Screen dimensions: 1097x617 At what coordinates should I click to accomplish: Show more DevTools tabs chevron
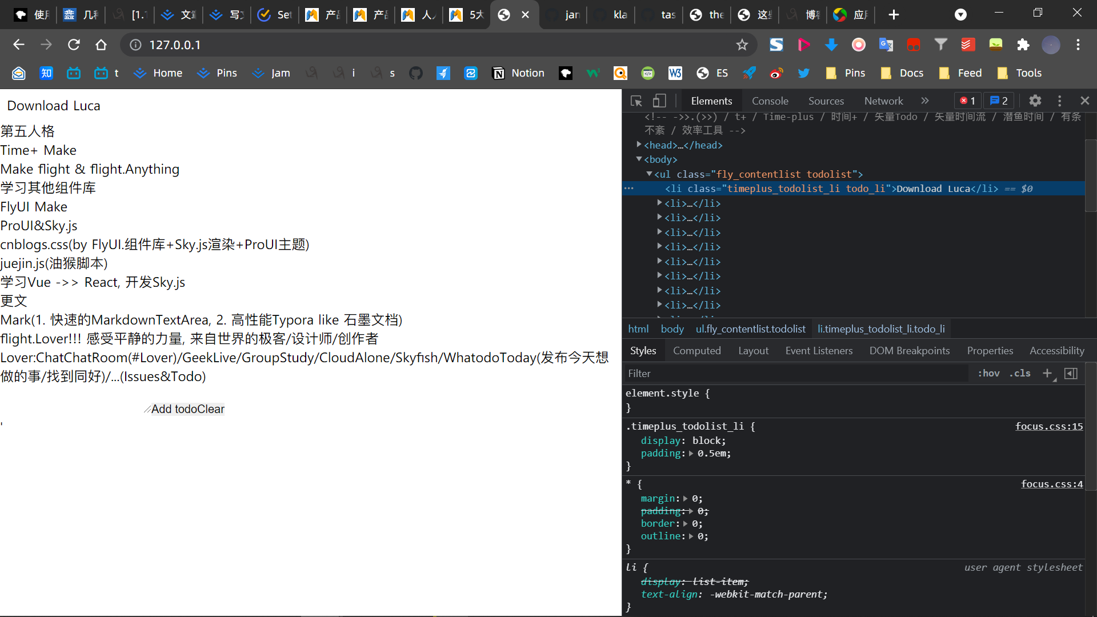click(x=924, y=101)
